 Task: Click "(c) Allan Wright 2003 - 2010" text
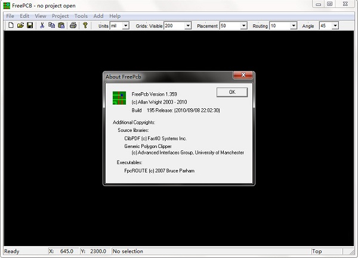point(159,102)
